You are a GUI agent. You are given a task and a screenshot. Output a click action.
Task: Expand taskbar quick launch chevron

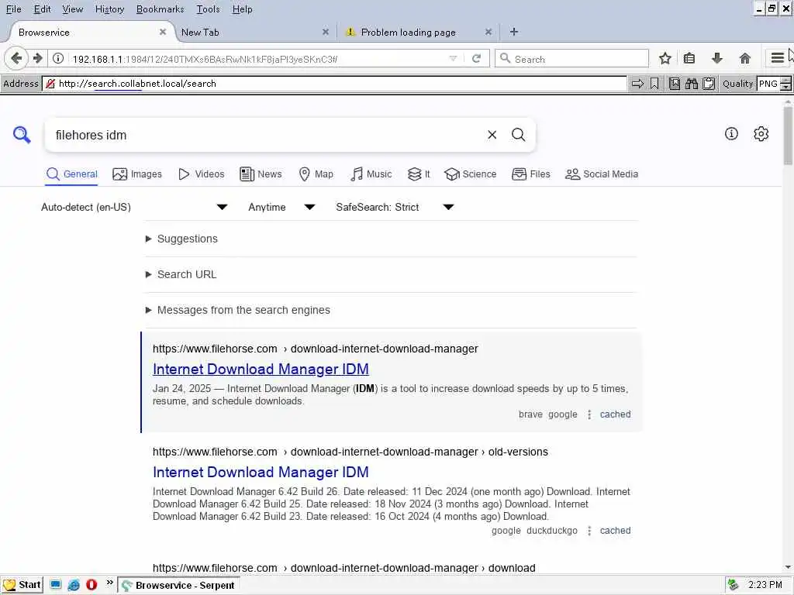(x=109, y=583)
